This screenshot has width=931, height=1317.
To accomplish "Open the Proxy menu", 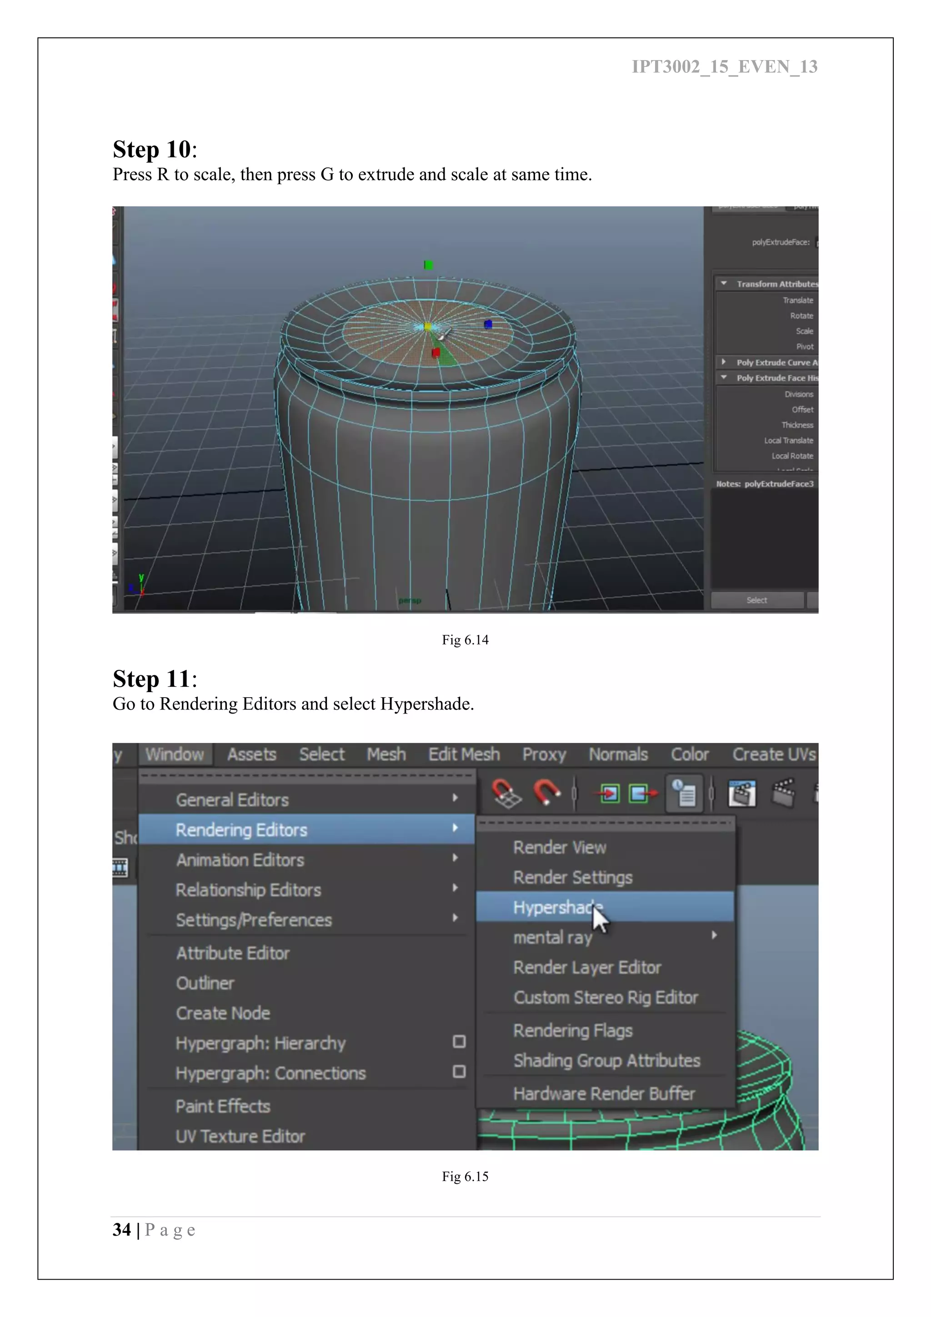I will (x=544, y=755).
